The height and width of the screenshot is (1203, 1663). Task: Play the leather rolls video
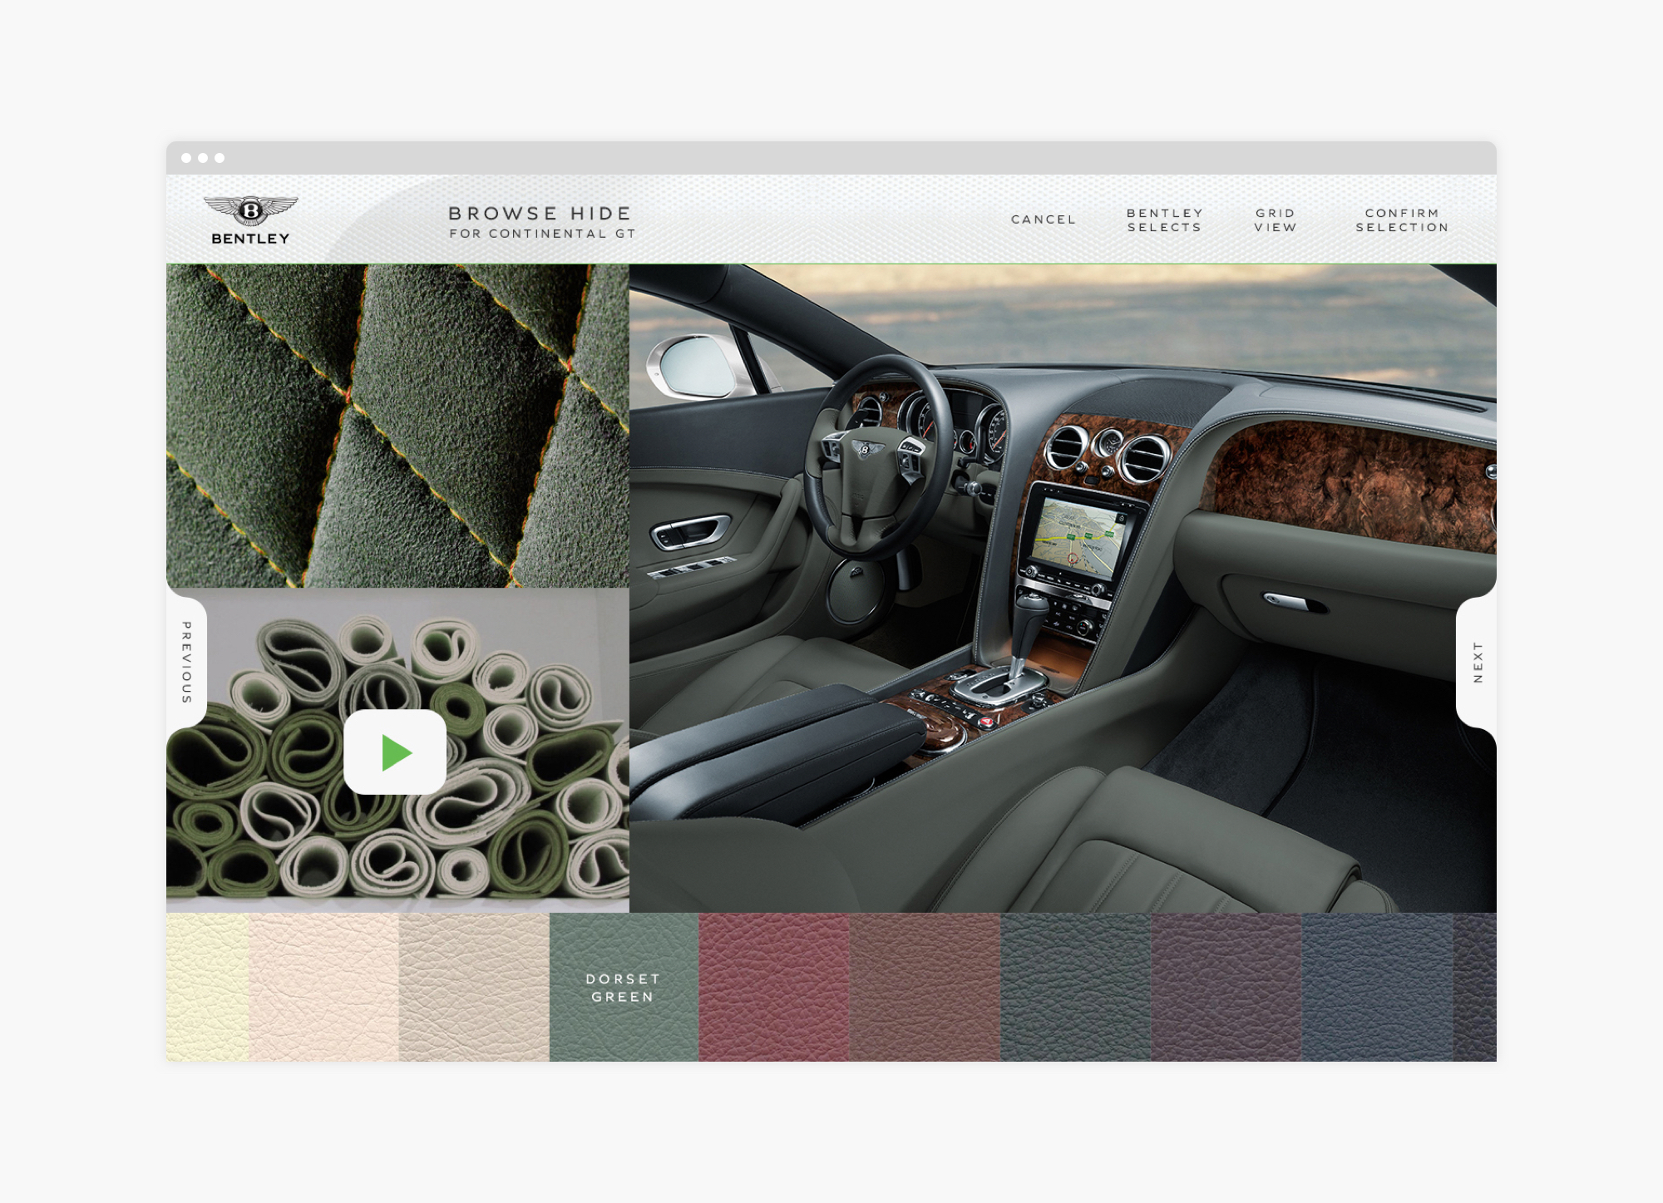click(x=395, y=752)
